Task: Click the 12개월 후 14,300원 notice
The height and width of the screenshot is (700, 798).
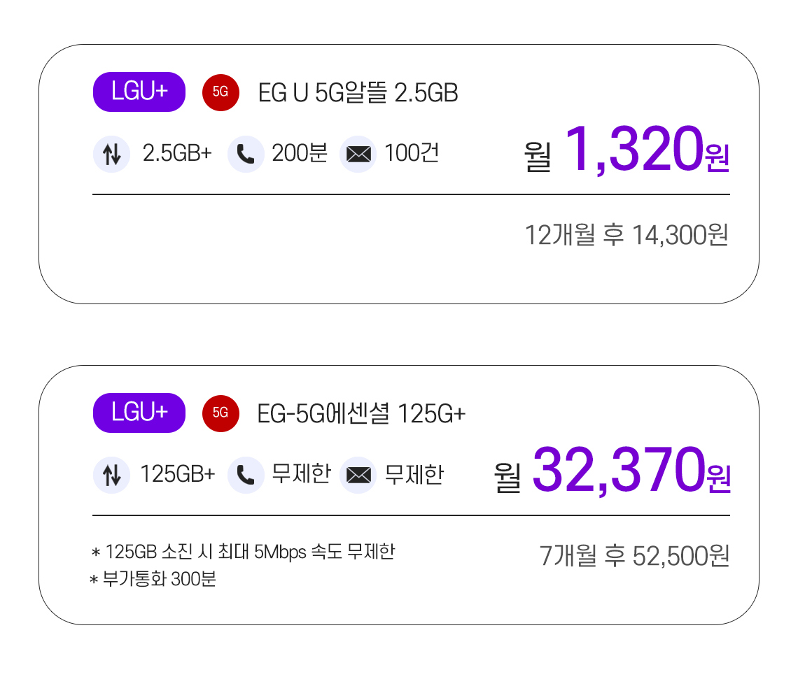Action: 627,235
